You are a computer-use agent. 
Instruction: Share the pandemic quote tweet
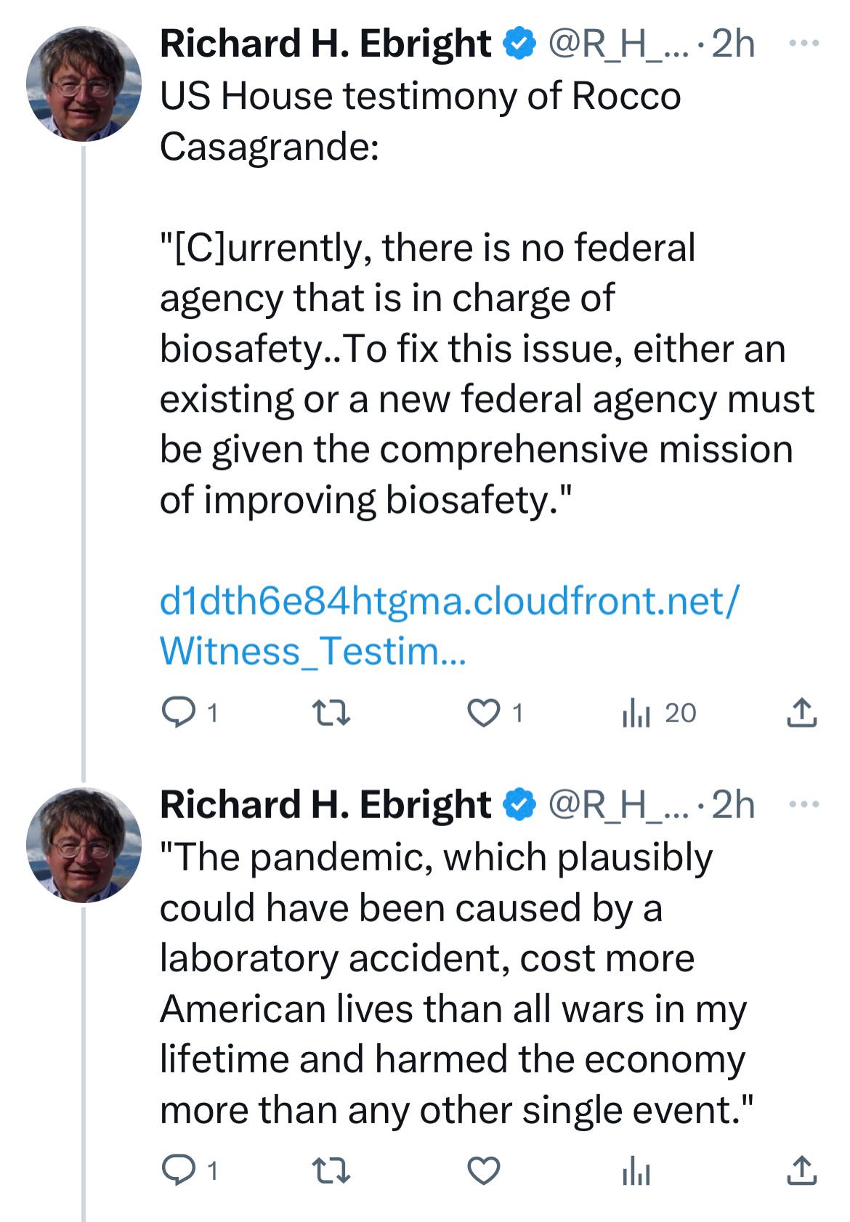point(801,1170)
